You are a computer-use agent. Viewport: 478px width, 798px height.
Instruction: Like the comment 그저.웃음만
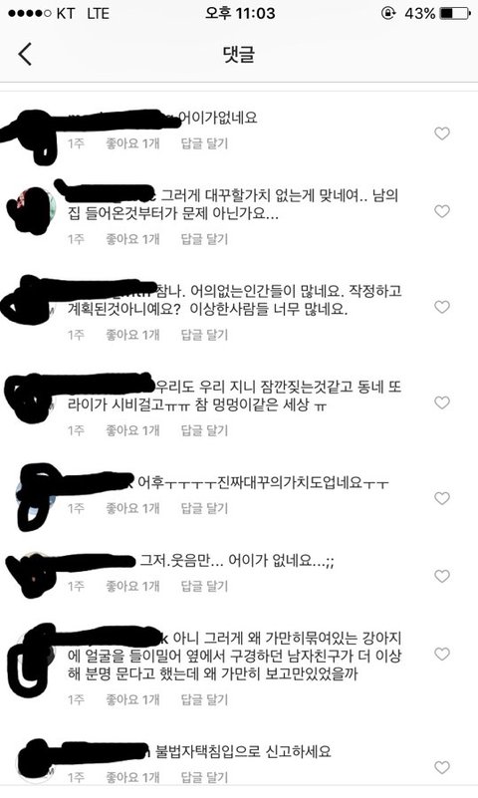click(442, 576)
